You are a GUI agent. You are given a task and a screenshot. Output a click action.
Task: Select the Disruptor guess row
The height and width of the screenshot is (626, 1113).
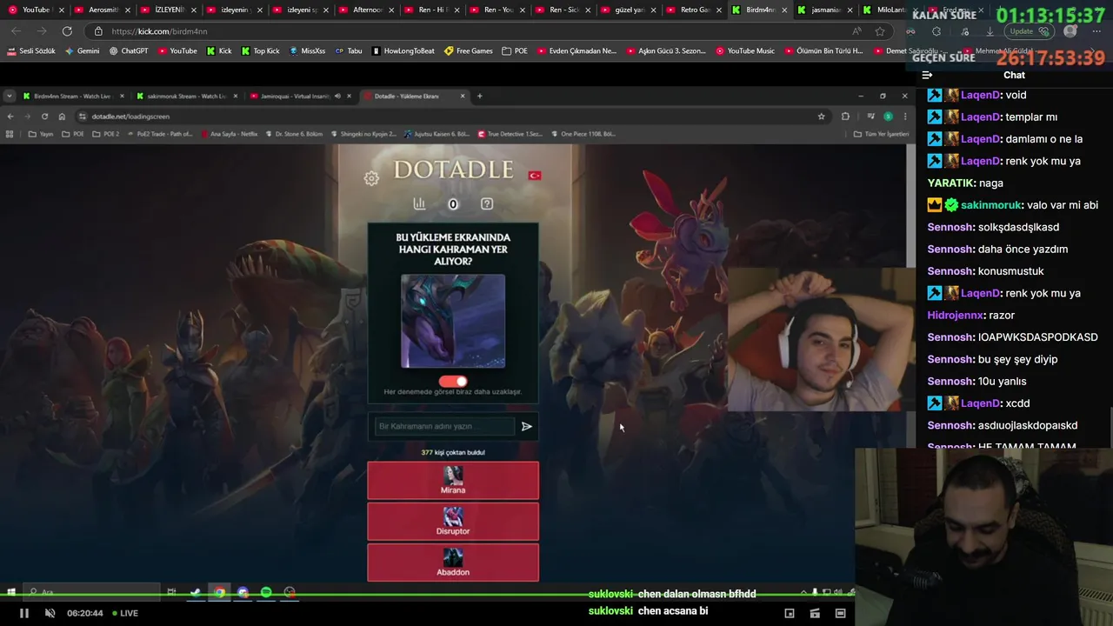click(453, 522)
